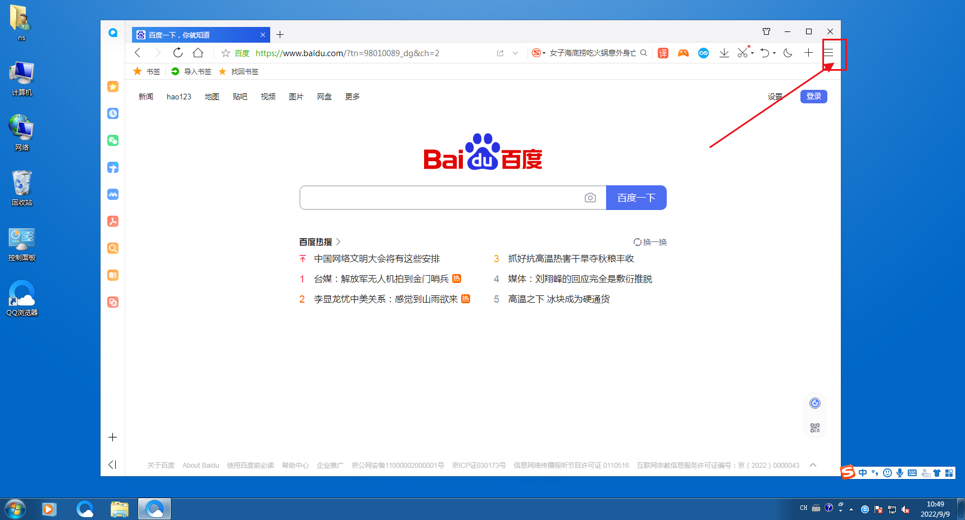The height and width of the screenshot is (520, 965).
Task: Open the browser hamburger main menu
Action: [x=829, y=53]
